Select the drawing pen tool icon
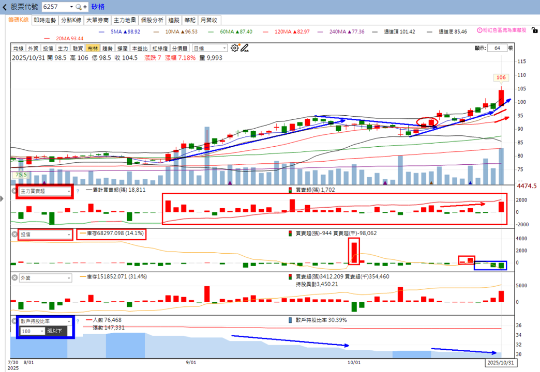Image resolution: width=540 pixels, height=372 pixels. pyautogui.click(x=245, y=48)
